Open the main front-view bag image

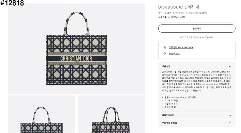click(x=77, y=49)
